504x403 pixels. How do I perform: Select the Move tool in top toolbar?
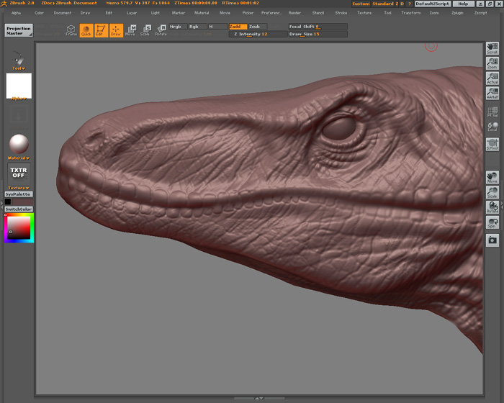point(130,30)
